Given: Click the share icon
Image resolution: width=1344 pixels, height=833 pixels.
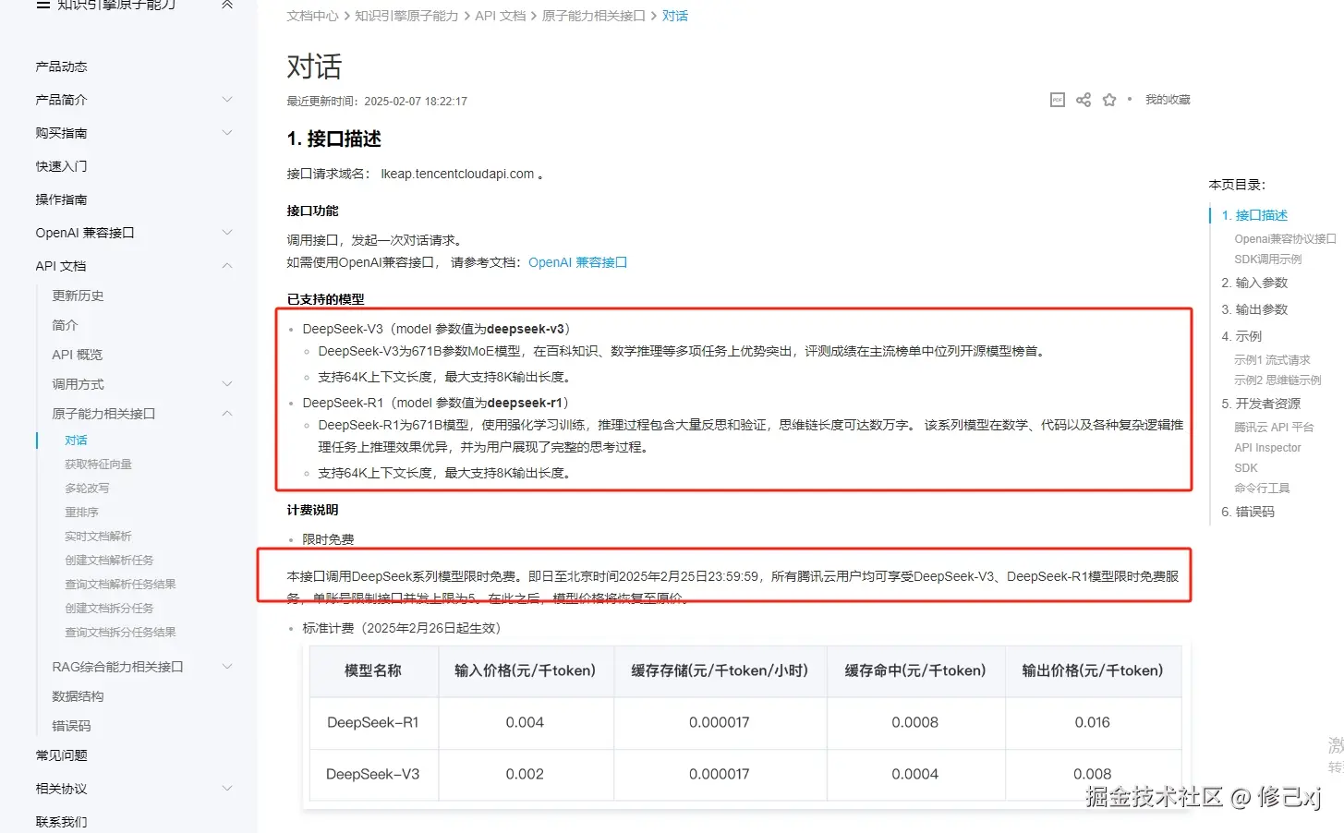Looking at the screenshot, I should tap(1084, 100).
